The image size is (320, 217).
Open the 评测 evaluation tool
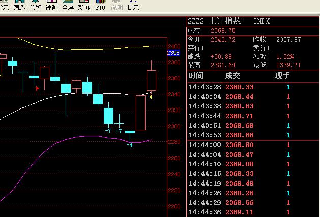[51, 6]
